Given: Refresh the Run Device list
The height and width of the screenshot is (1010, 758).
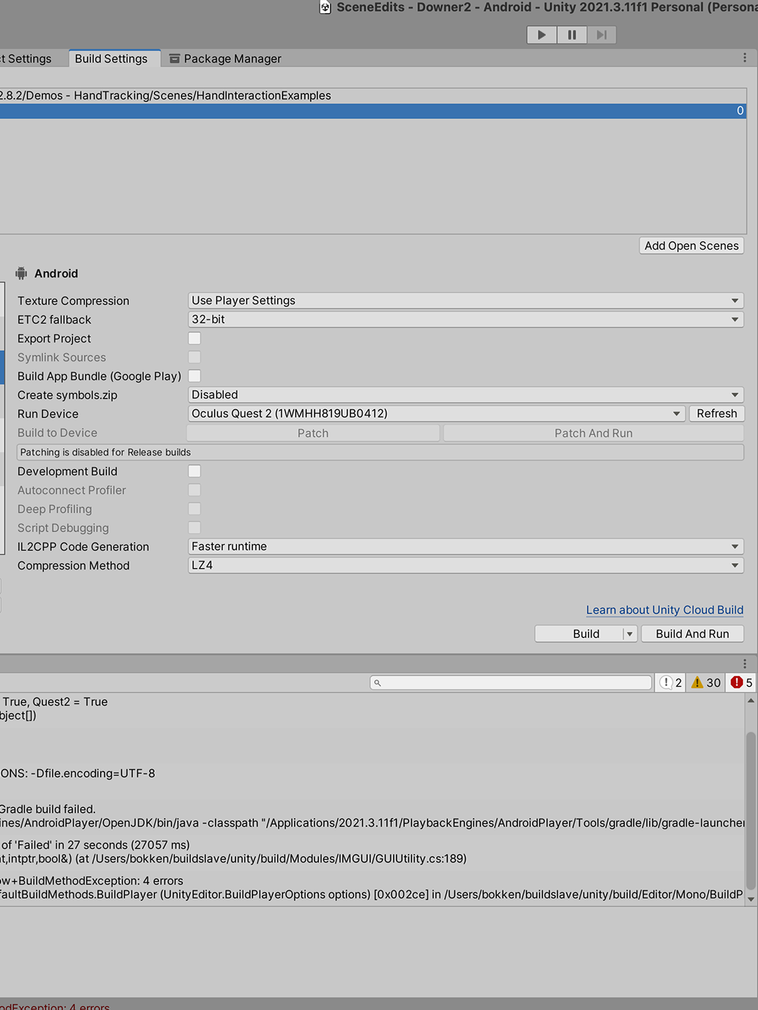Looking at the screenshot, I should pyautogui.click(x=717, y=414).
